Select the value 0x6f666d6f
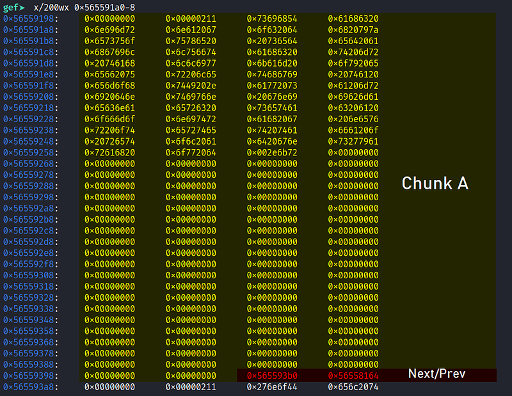The image size is (512, 396). [109, 119]
